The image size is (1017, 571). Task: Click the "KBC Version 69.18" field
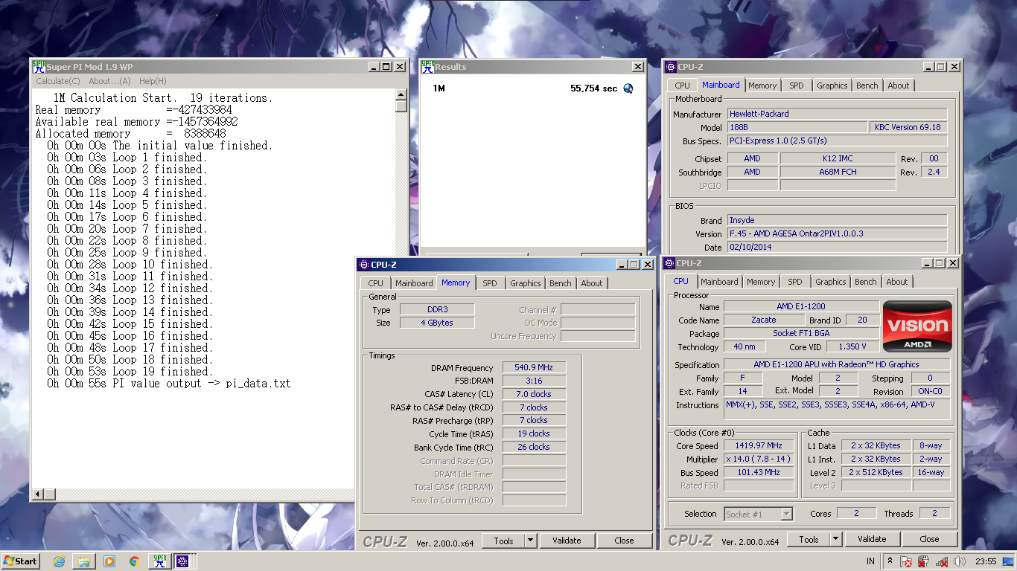click(909, 127)
